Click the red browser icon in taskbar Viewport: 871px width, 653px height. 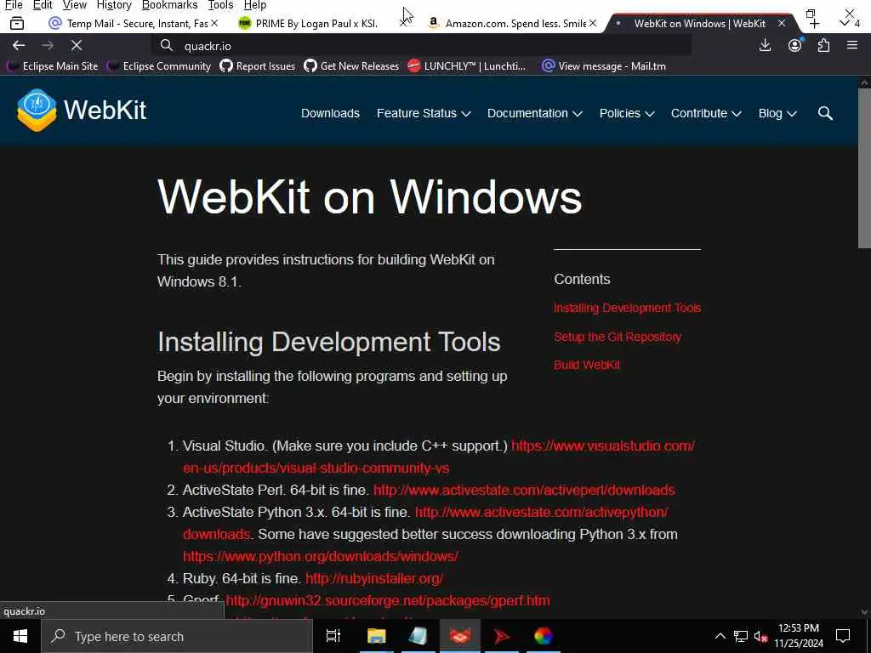pyautogui.click(x=460, y=636)
